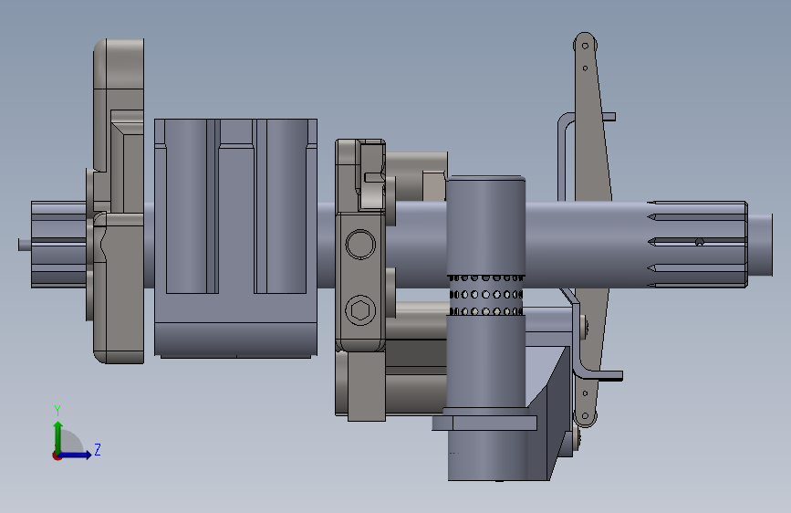Select the left splined hub end
This screenshot has height=513, width=791.
click(x=58, y=245)
